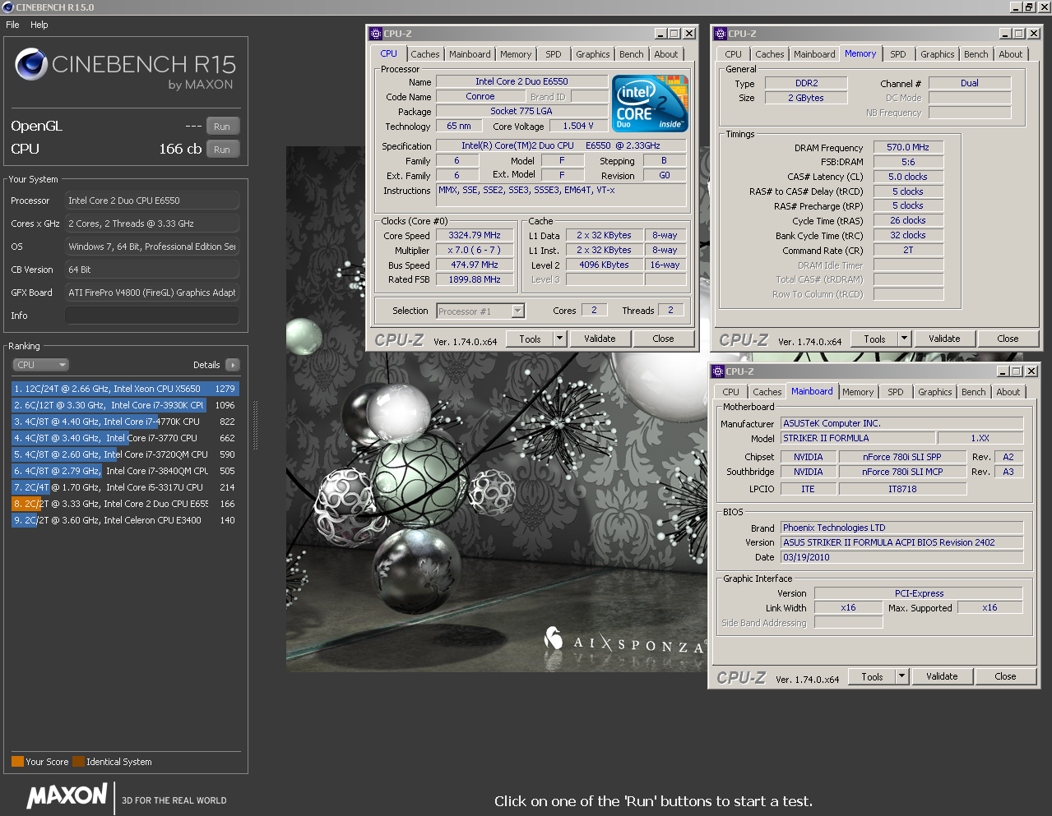
Task: Click the Intel Core 2 Duo logo
Action: click(x=651, y=104)
